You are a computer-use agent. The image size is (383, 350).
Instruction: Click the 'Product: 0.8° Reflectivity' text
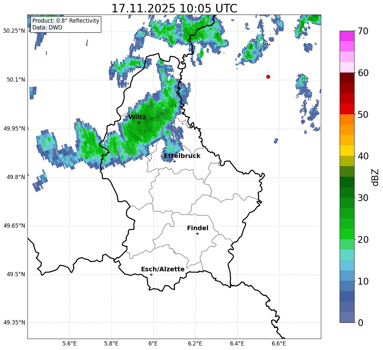click(66, 21)
